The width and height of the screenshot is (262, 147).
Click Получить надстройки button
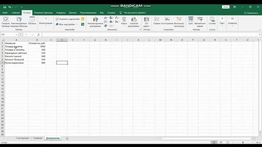pyautogui.click(x=68, y=19)
